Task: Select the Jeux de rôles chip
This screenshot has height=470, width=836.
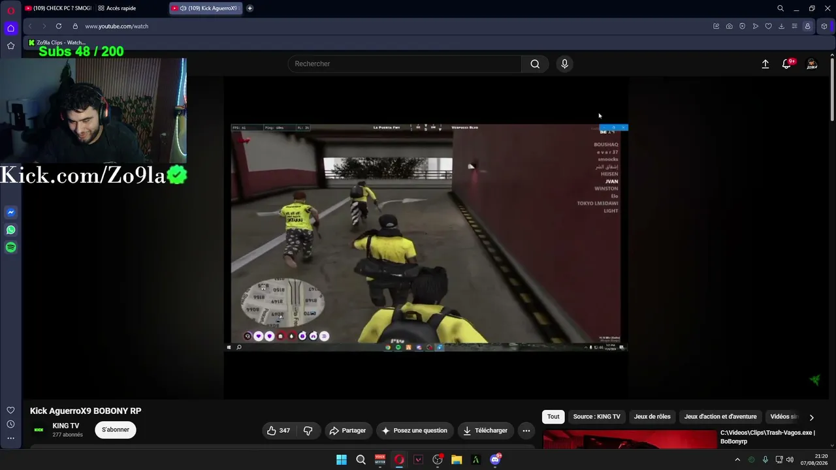Action: point(652,416)
